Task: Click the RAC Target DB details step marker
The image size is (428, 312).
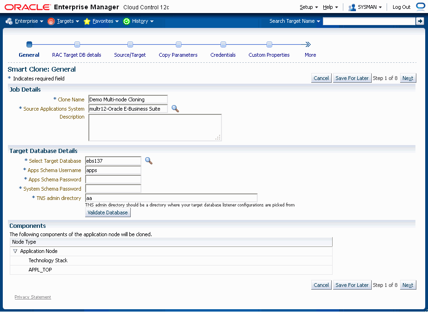Action: click(77, 44)
